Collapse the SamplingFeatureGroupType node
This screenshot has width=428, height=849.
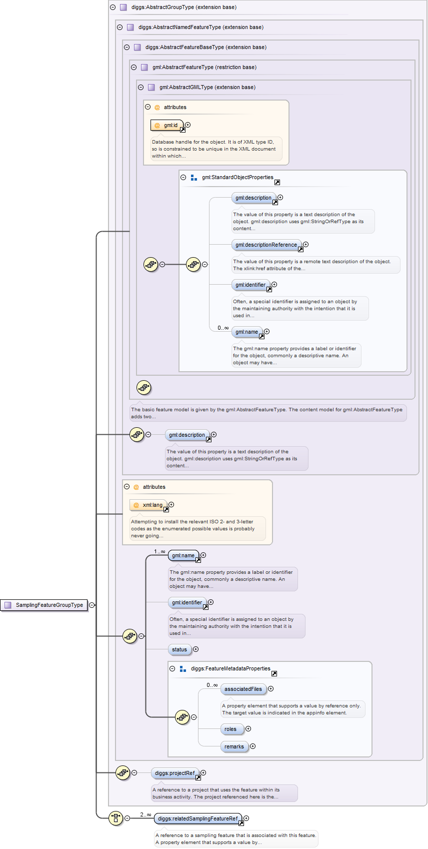click(92, 605)
